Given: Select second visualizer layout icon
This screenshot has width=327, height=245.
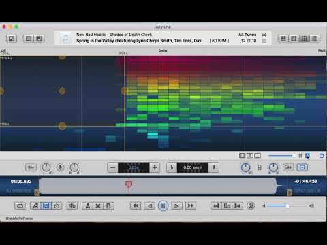Looking at the screenshot, I should pyautogui.click(x=250, y=156).
